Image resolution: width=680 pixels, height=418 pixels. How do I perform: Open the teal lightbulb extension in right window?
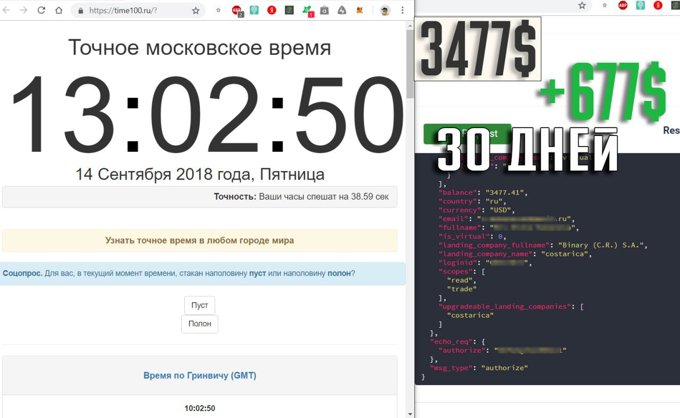(641, 5)
